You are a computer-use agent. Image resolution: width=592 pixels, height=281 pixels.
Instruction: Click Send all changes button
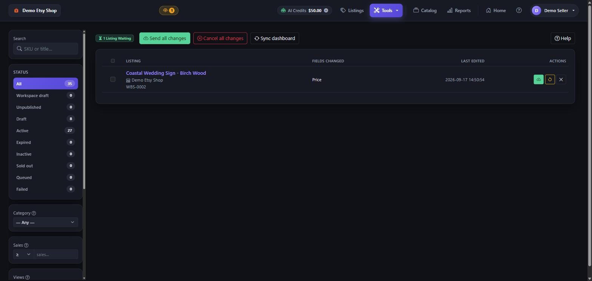click(x=165, y=38)
